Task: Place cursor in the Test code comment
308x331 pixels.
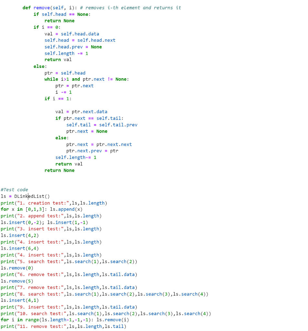Action: [x=14, y=190]
